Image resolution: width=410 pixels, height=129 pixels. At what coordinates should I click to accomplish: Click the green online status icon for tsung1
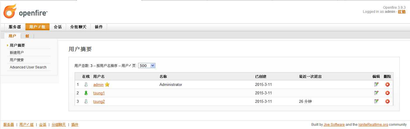(86, 93)
